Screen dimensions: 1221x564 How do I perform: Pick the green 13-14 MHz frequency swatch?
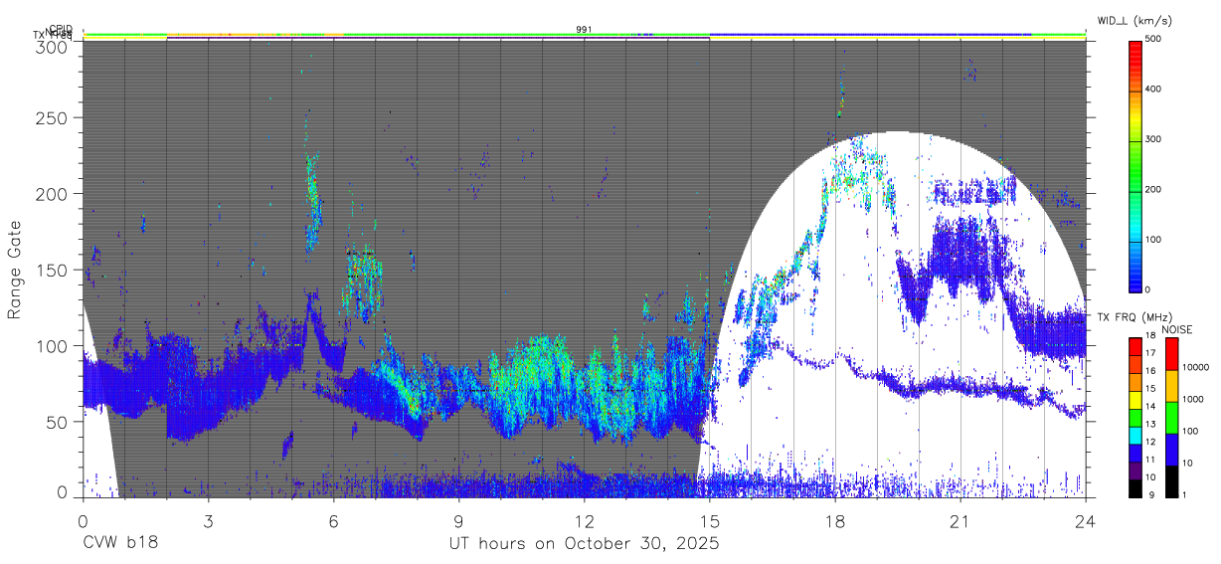pyautogui.click(x=1135, y=419)
